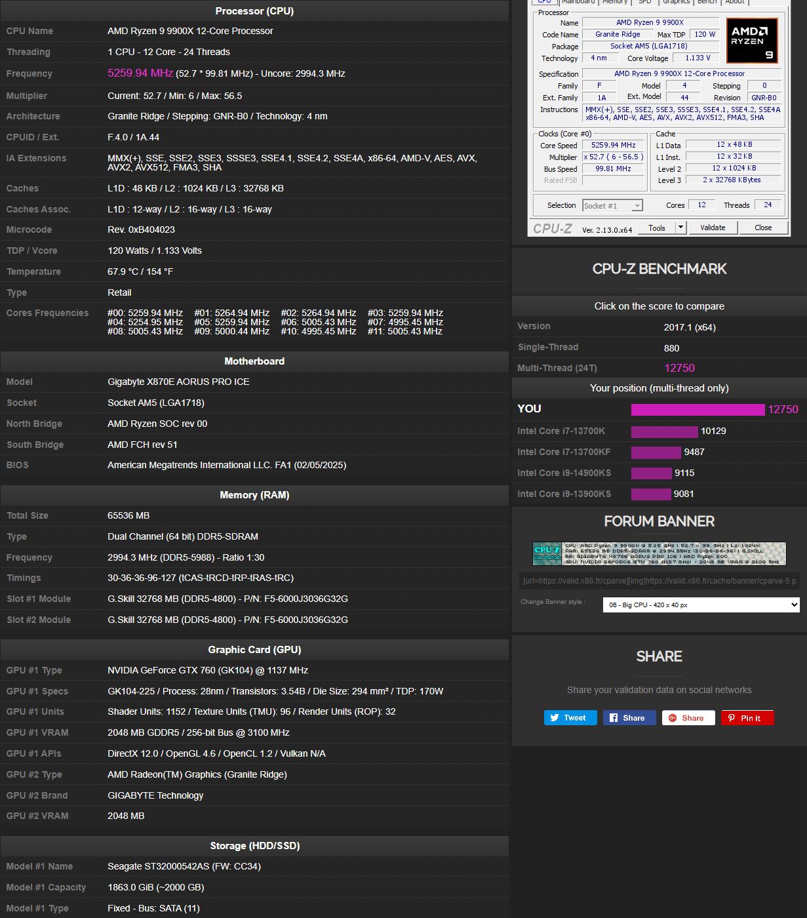This screenshot has width=807, height=918.
Task: Click the highlighted 5259.94 MHz frequency
Action: [140, 73]
